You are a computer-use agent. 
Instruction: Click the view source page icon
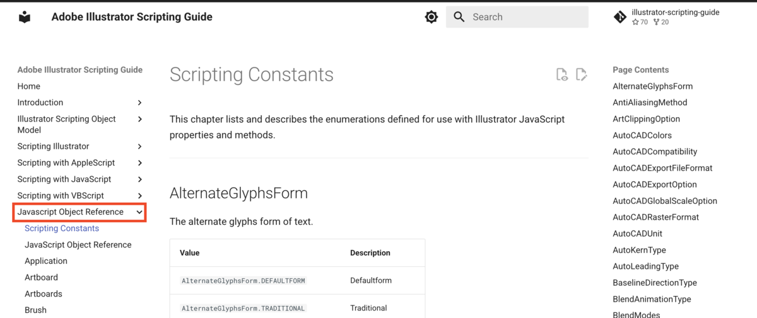561,75
